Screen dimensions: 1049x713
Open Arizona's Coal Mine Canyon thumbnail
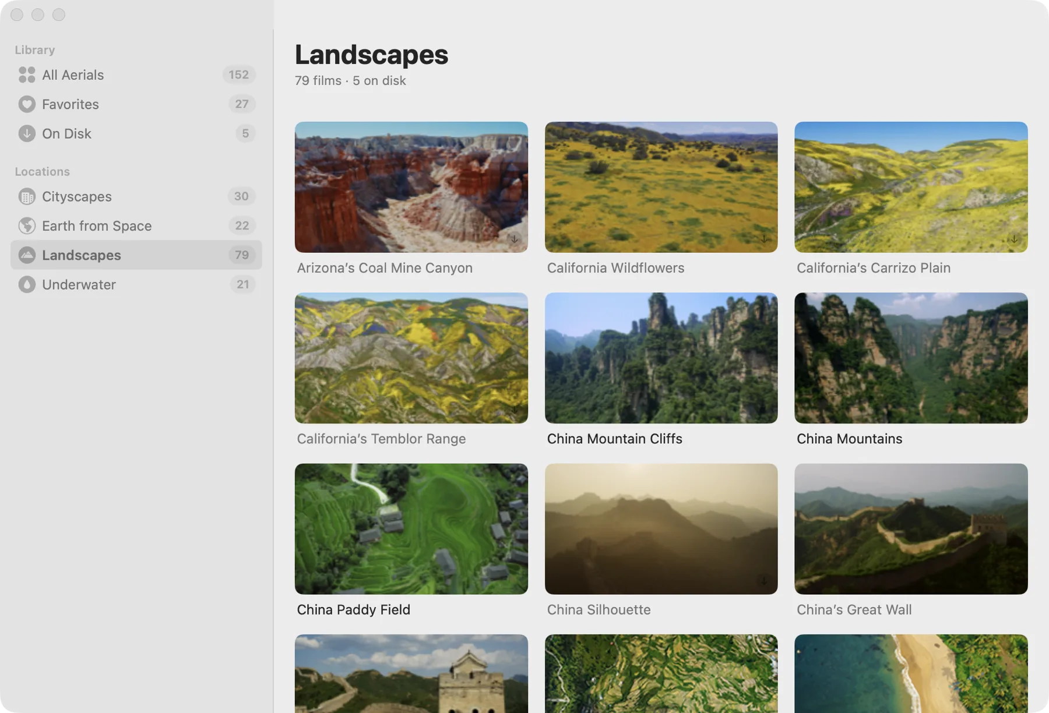tap(411, 187)
